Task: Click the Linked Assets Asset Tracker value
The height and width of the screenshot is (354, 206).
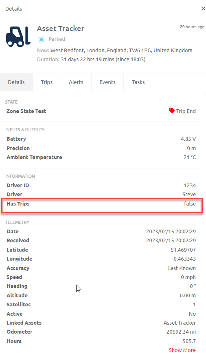Action: 180,323
